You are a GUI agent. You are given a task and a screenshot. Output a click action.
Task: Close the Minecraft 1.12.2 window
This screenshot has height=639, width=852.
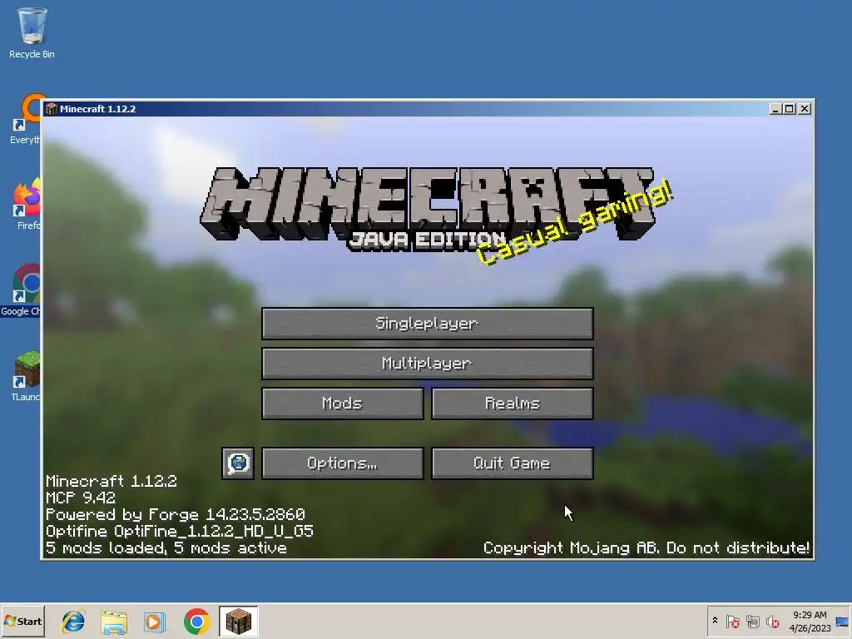[805, 109]
